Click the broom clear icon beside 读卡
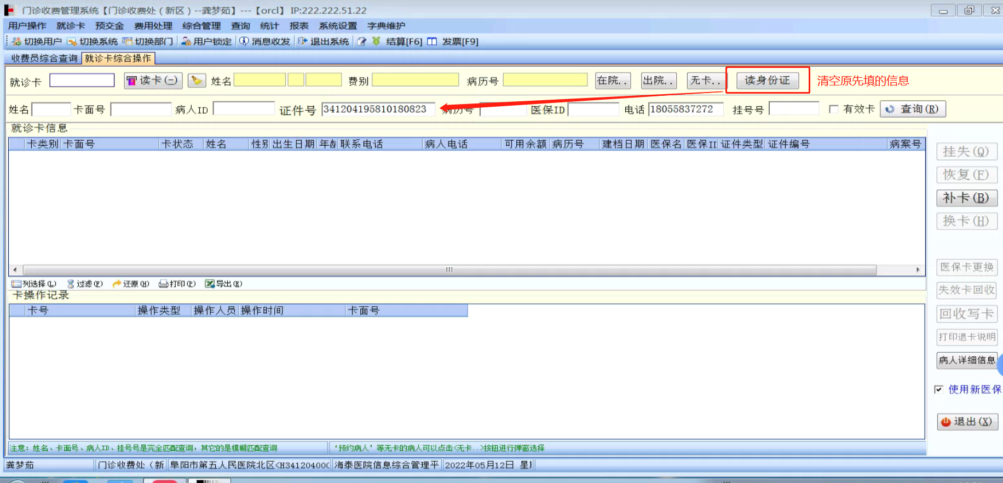Screen dimensions: 1003x483 pyautogui.click(x=197, y=81)
